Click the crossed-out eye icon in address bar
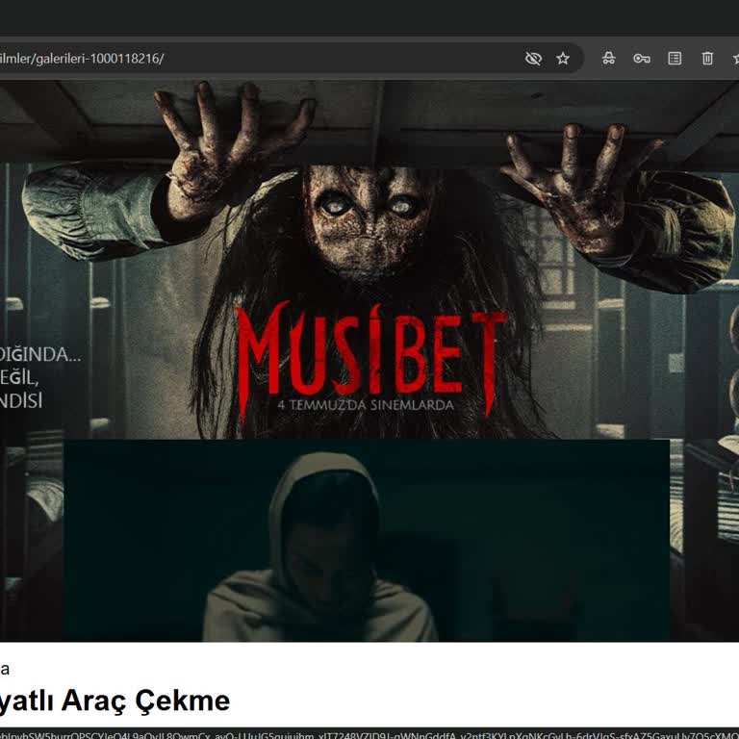This screenshot has height=739, width=739. [533, 59]
